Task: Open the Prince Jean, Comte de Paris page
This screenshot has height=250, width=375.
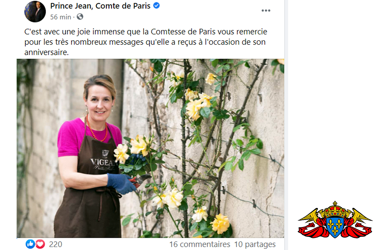Action: 100,5
